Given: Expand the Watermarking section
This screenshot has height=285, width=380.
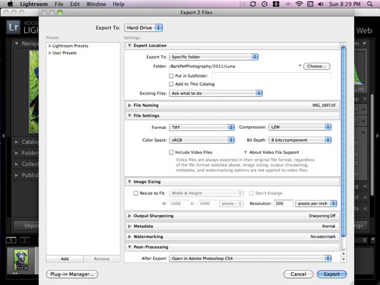Looking at the screenshot, I should click(130, 237).
